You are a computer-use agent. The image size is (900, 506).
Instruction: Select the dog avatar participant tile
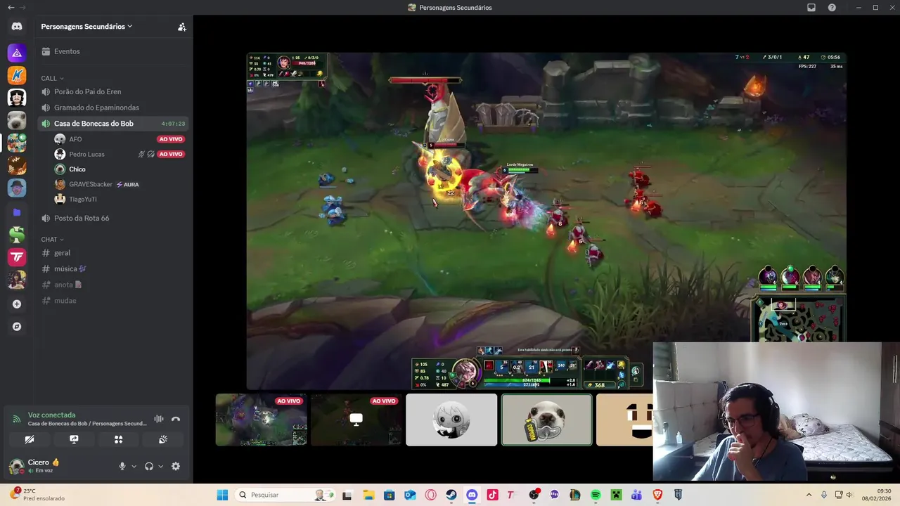pos(546,420)
